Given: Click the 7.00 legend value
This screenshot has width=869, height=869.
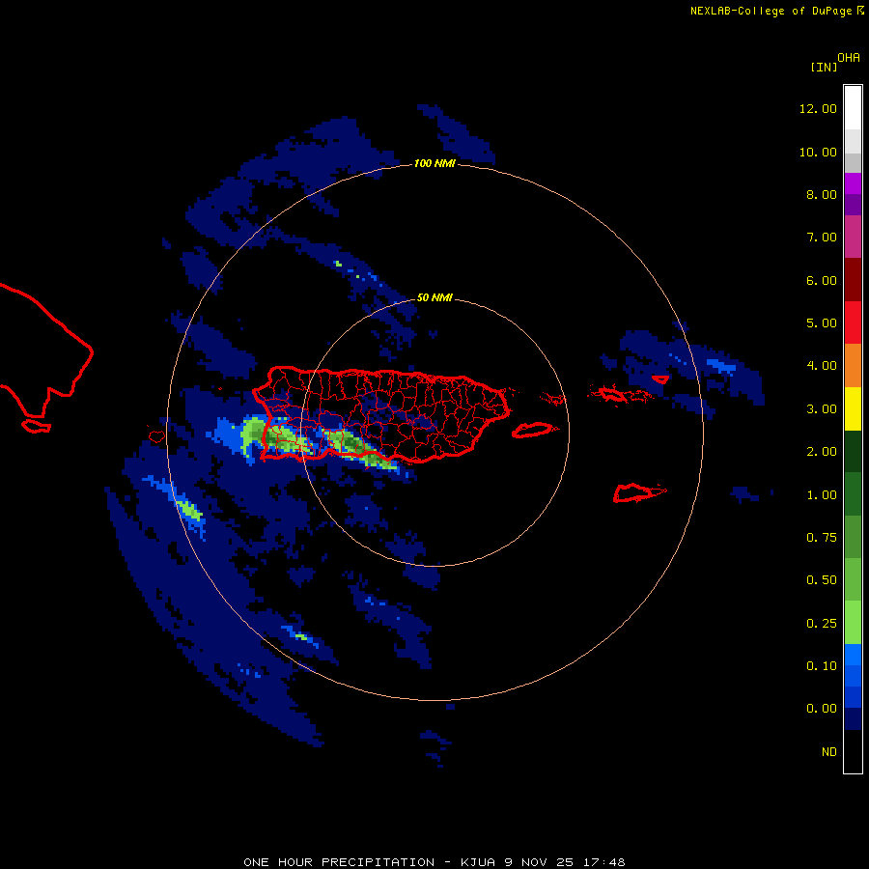Looking at the screenshot, I should (822, 238).
